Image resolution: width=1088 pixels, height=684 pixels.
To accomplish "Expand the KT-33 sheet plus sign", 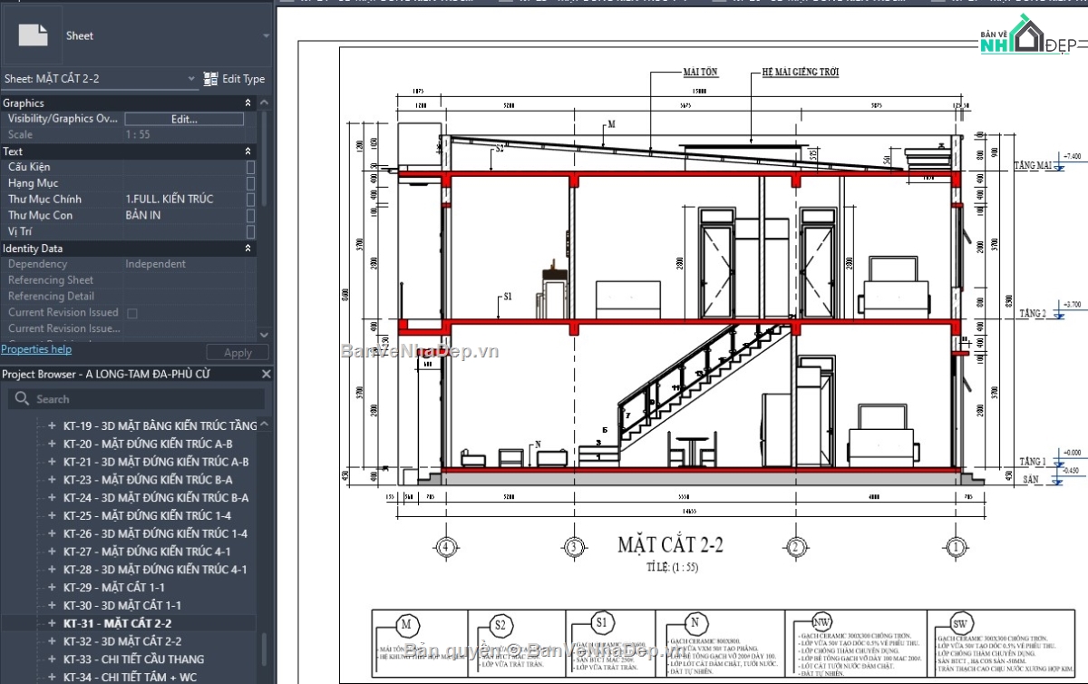I will coord(52,660).
